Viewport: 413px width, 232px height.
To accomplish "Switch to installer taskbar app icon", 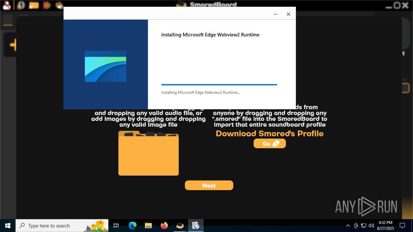I will [196, 226].
